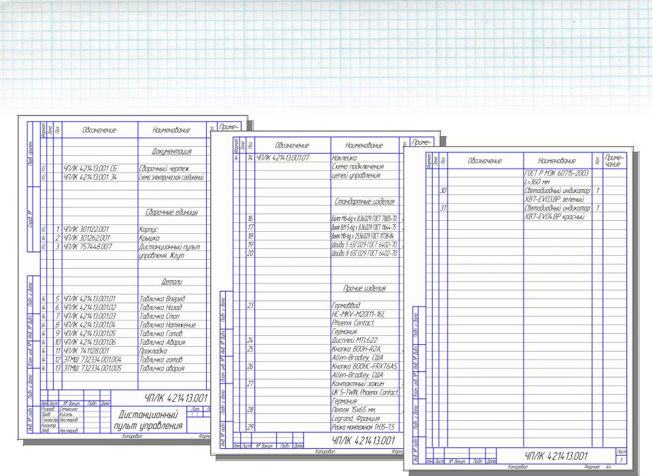Image resolution: width=653 pixels, height=476 pixels.
Task: Click the position 20 'Шайба 8 65Г.029' row
Action: [x=365, y=253]
